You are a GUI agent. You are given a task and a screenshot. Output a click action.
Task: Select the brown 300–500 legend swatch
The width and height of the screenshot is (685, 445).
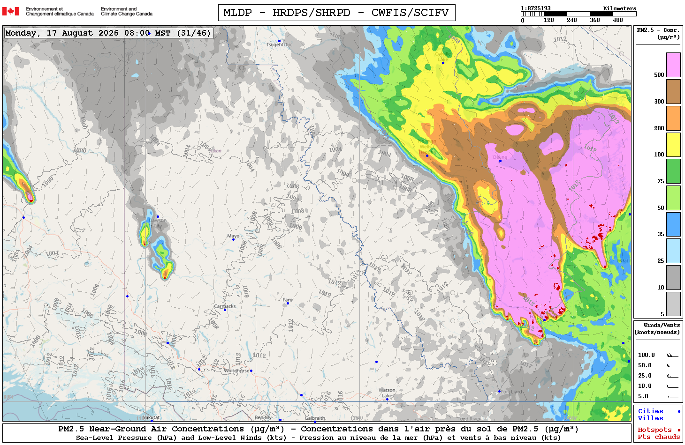(x=673, y=91)
